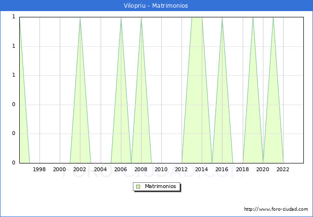Click the peak of the 2019 spike
This screenshot has width=313, height=217.
(253, 18)
